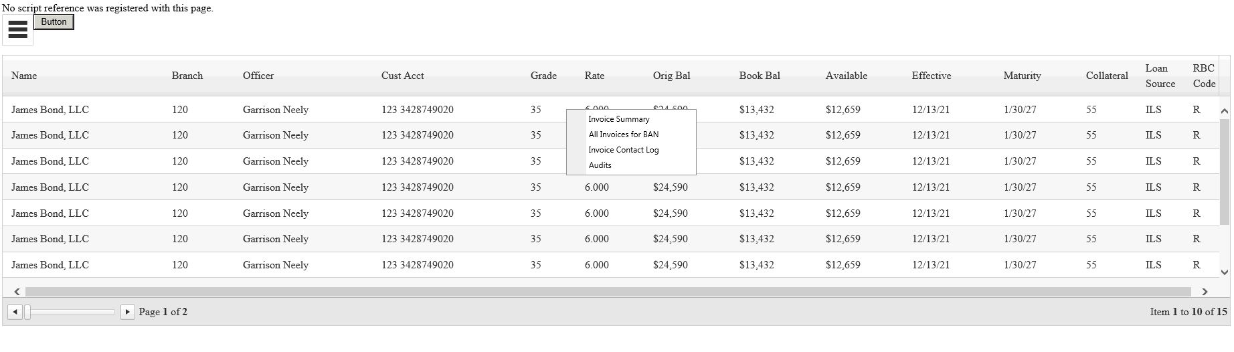Click the pager slider handle
The width and height of the screenshot is (1234, 352).
[27, 312]
